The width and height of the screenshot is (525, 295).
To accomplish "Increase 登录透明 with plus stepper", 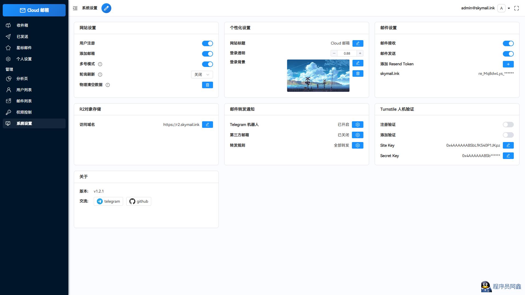I will [x=360, y=53].
